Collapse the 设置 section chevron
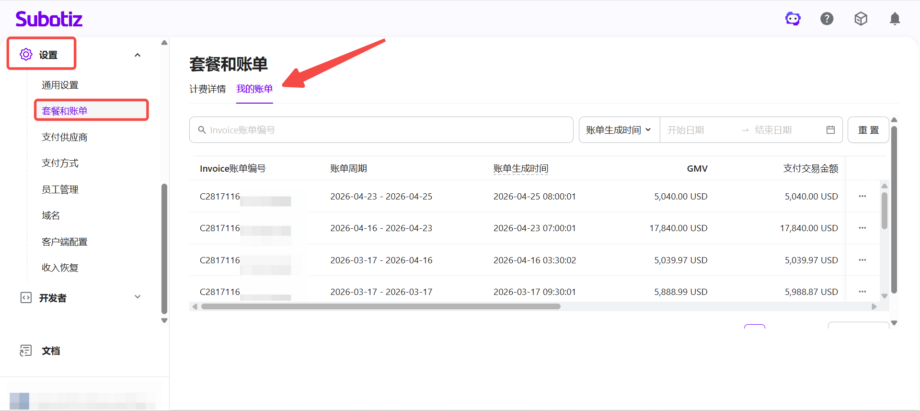 (138, 55)
